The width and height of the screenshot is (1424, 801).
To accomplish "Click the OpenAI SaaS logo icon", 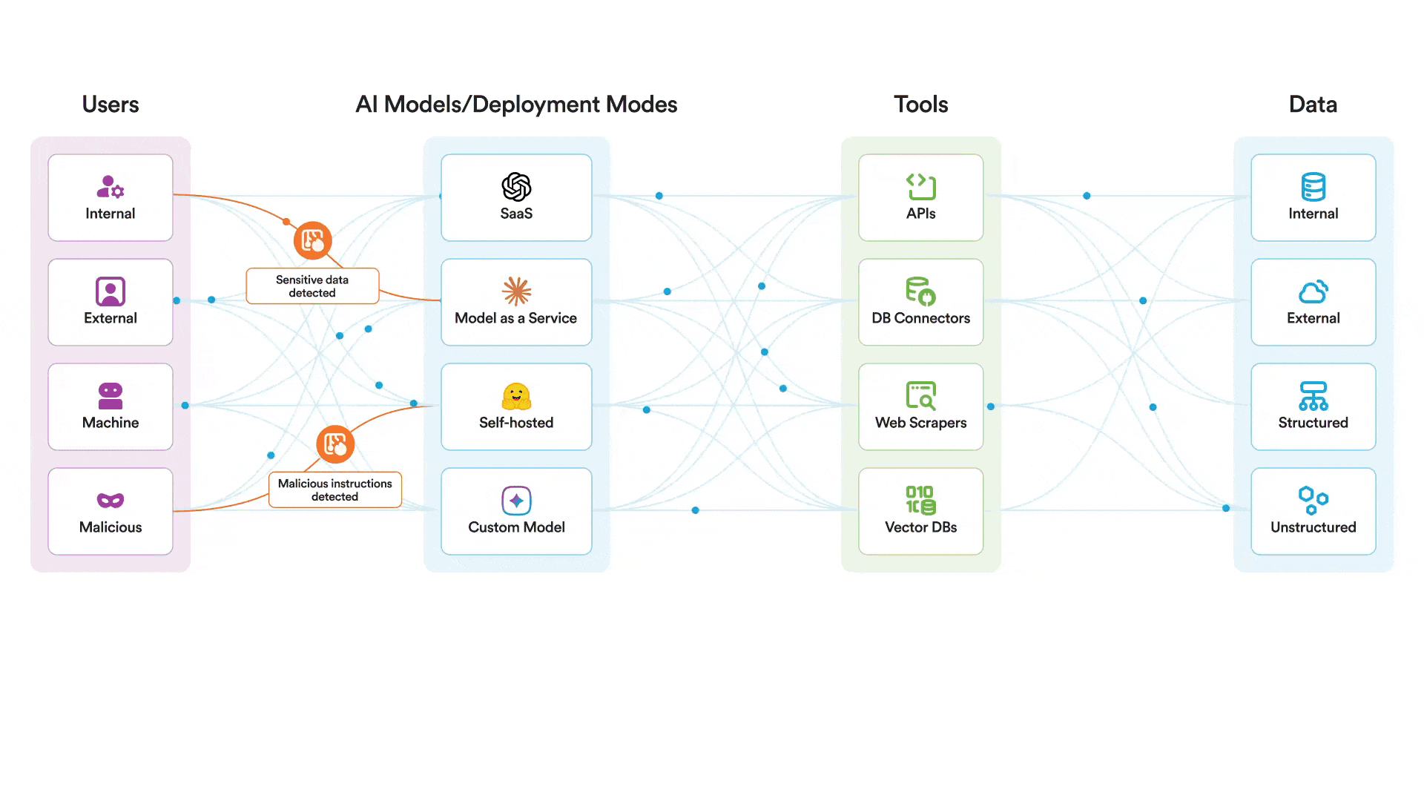I will click(x=516, y=187).
